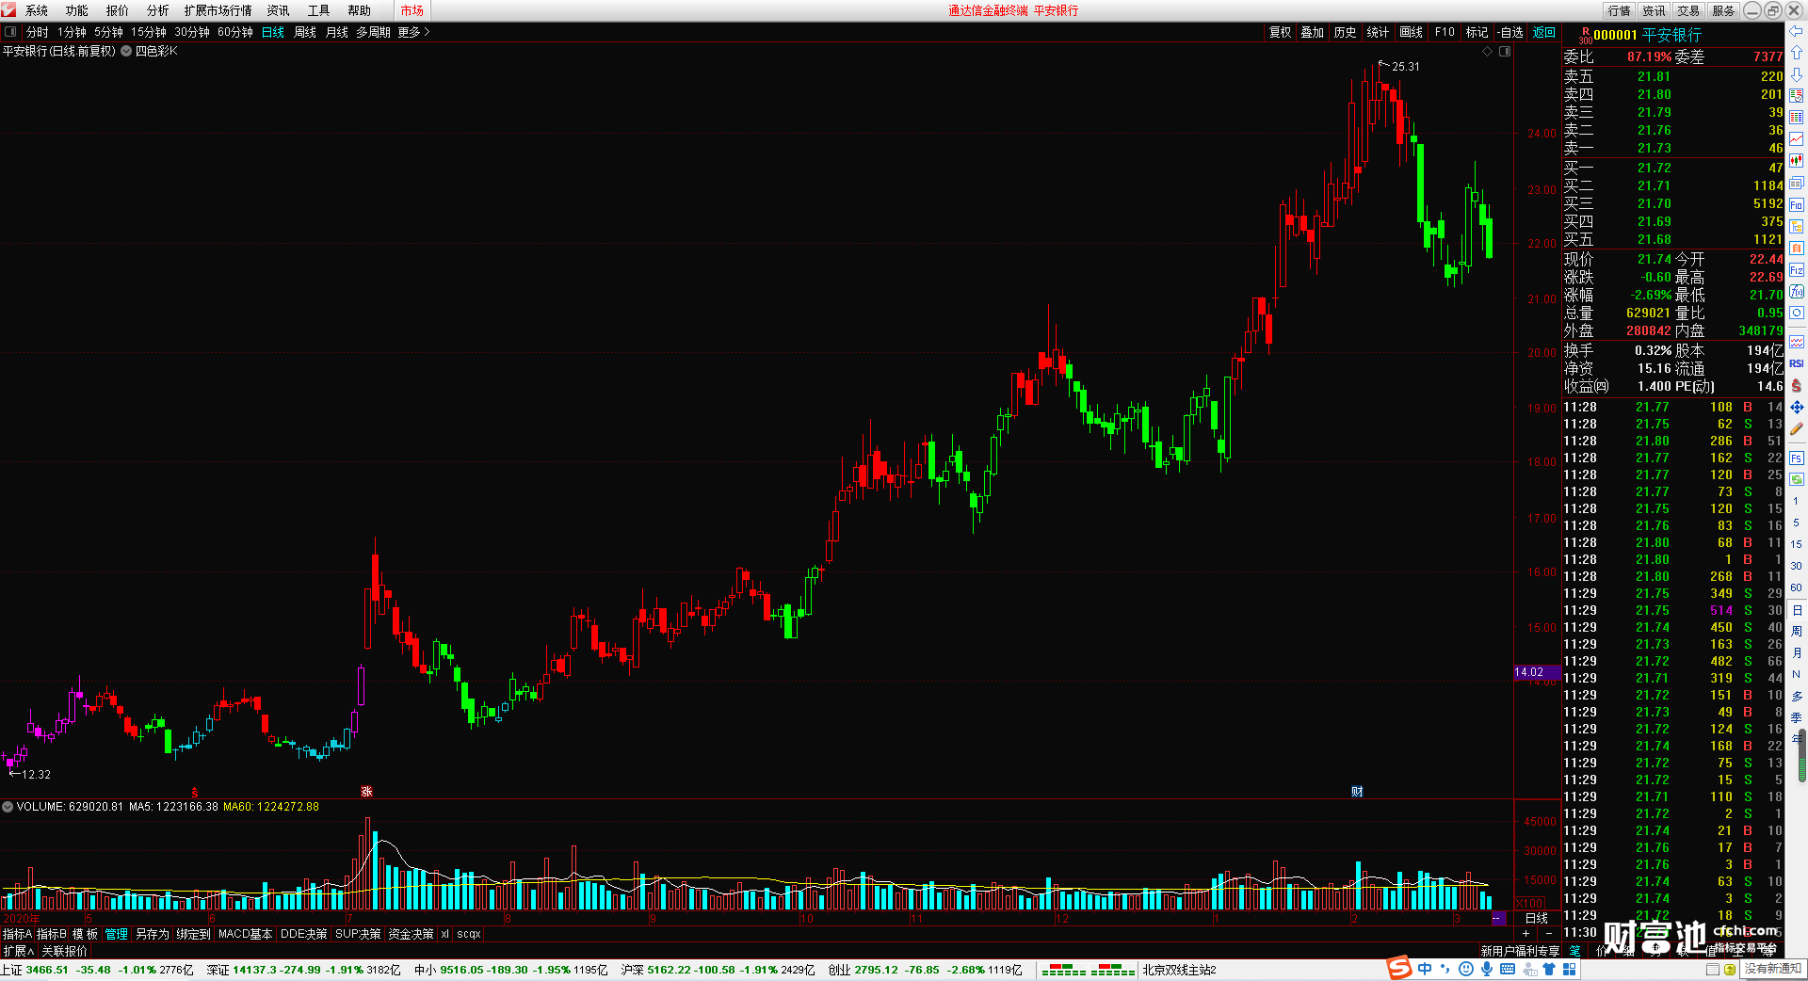
Task: Toggle the chart corner diamond marker
Action: 1488,51
